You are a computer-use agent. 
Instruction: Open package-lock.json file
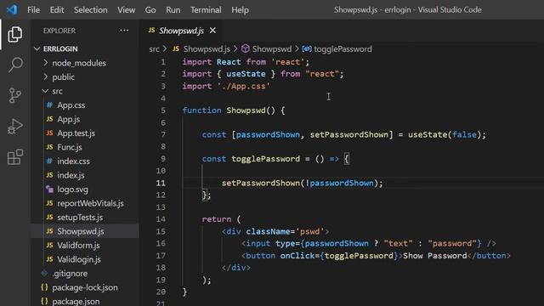[x=85, y=287]
